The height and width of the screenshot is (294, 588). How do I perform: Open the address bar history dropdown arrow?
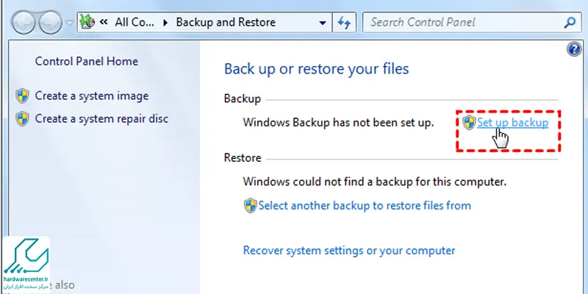(x=322, y=23)
